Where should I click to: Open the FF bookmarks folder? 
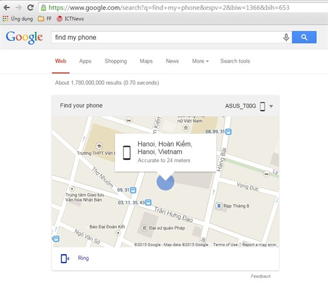(x=45, y=19)
